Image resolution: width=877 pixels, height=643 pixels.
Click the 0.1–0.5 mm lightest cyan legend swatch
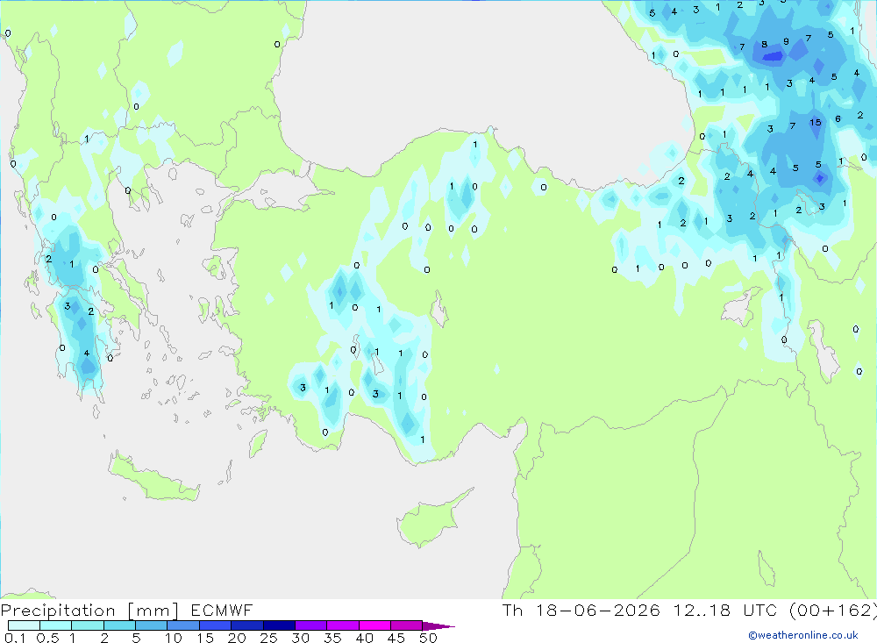pos(24,625)
